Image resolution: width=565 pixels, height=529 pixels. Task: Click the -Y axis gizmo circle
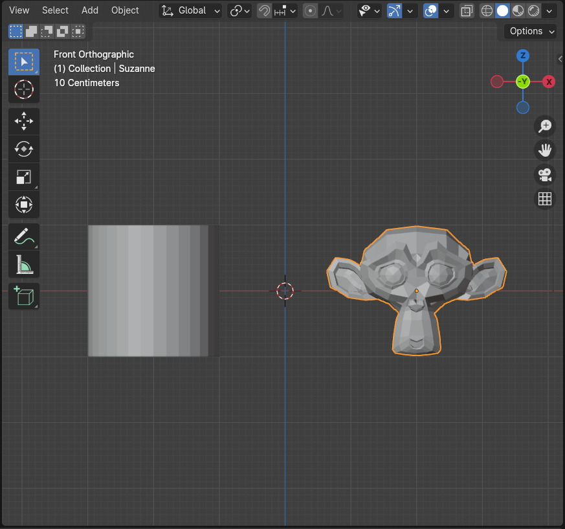523,82
